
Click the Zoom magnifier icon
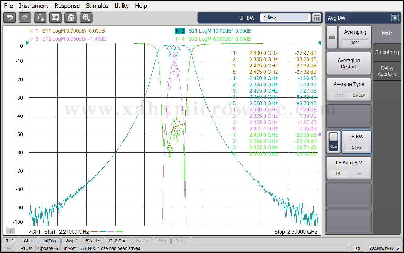click(x=86, y=18)
